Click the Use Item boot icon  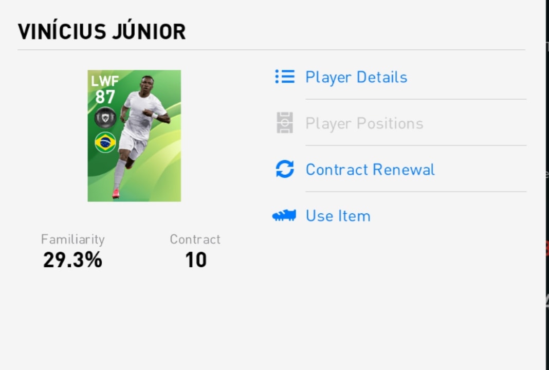284,215
